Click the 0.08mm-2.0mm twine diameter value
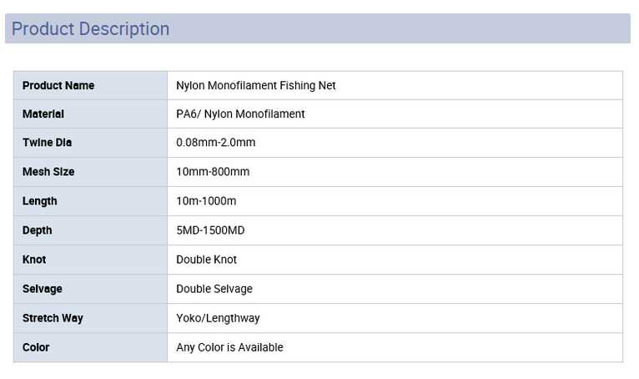The height and width of the screenshot is (379, 639). [215, 143]
